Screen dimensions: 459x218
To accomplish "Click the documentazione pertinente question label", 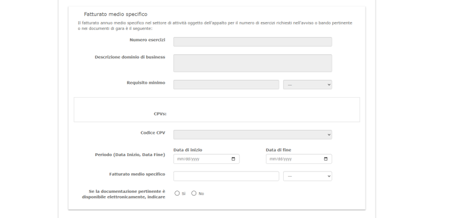I will pyautogui.click(x=124, y=194).
